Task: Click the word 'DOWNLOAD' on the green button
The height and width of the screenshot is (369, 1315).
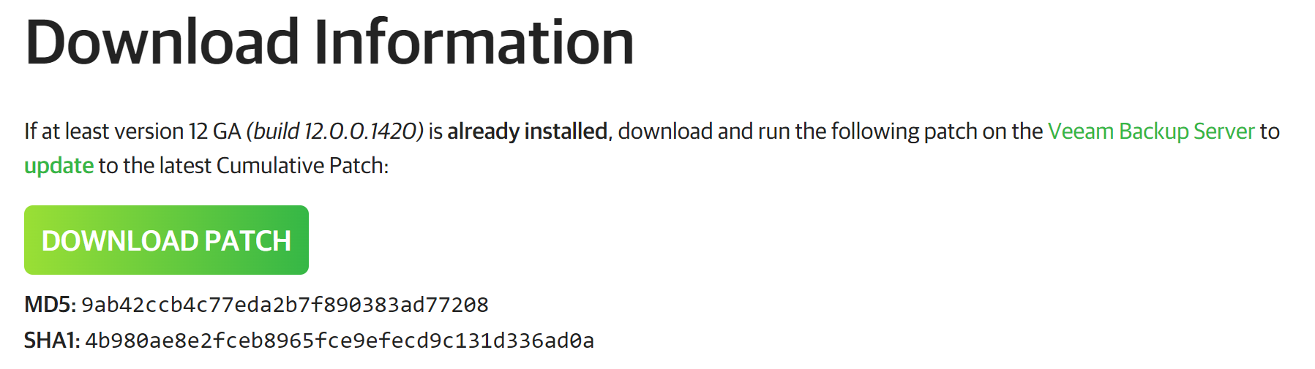Action: click(120, 240)
